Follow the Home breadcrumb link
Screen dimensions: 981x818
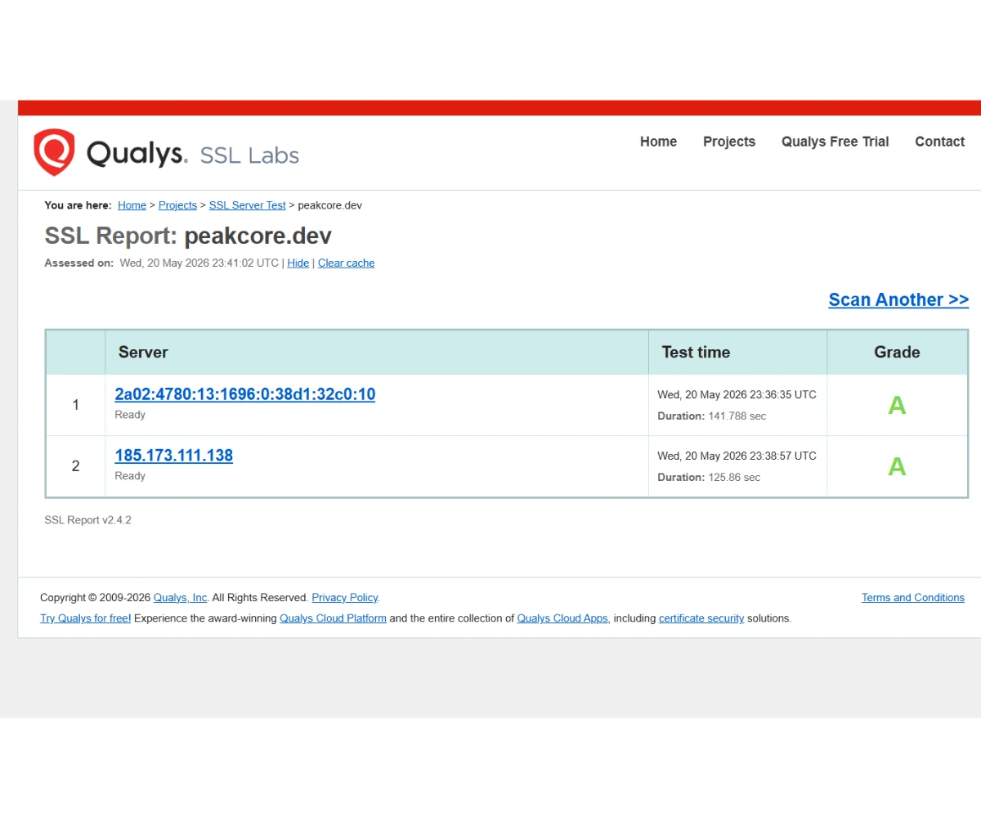[x=132, y=205]
